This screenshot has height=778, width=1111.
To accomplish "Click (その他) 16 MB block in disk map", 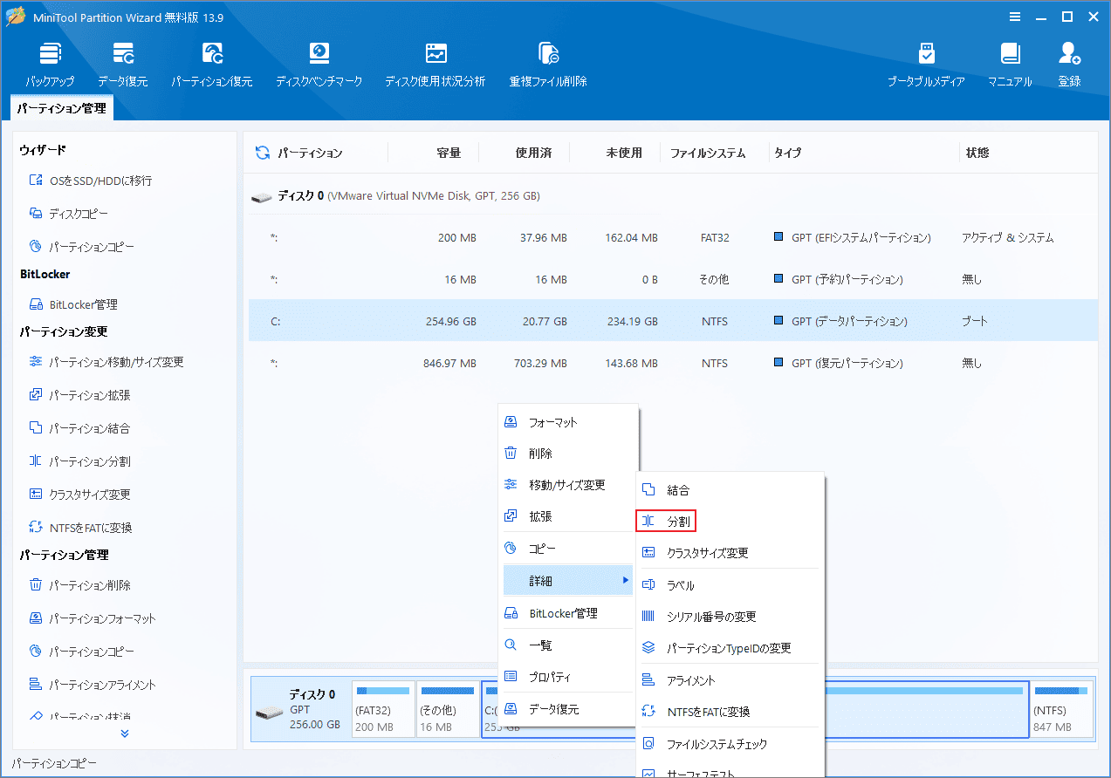I will click(x=447, y=709).
